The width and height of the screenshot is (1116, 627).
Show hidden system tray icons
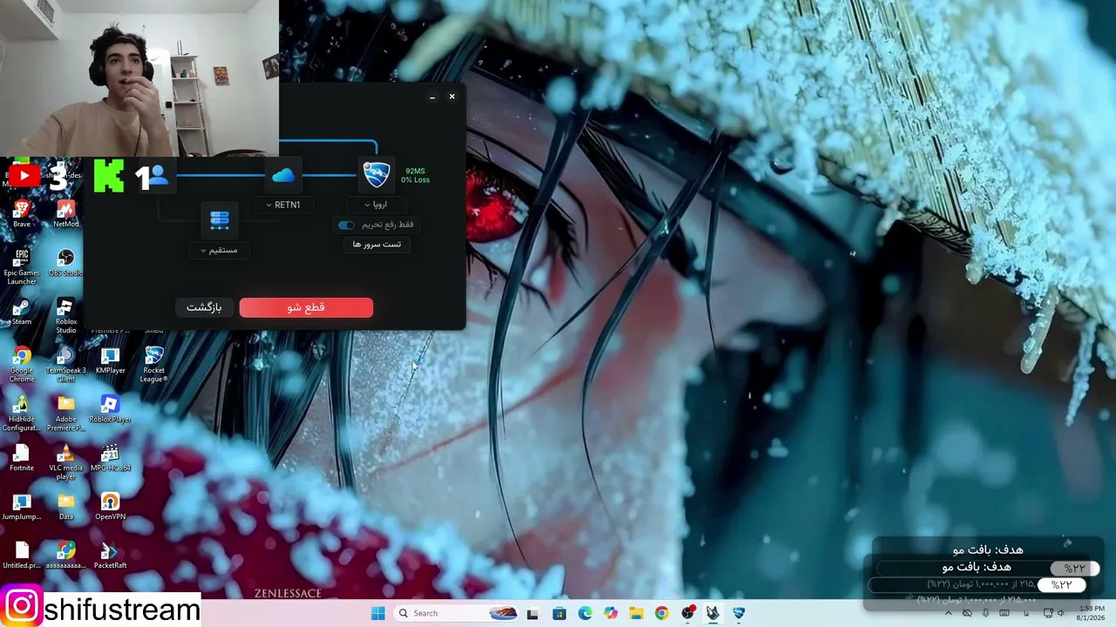(x=949, y=613)
